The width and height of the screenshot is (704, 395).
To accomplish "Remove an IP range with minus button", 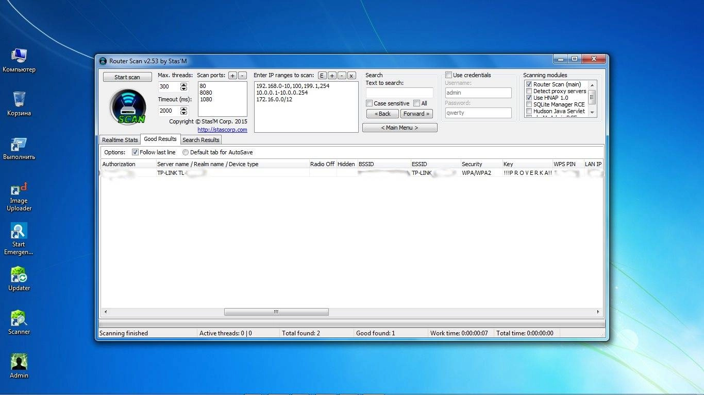I will point(342,76).
